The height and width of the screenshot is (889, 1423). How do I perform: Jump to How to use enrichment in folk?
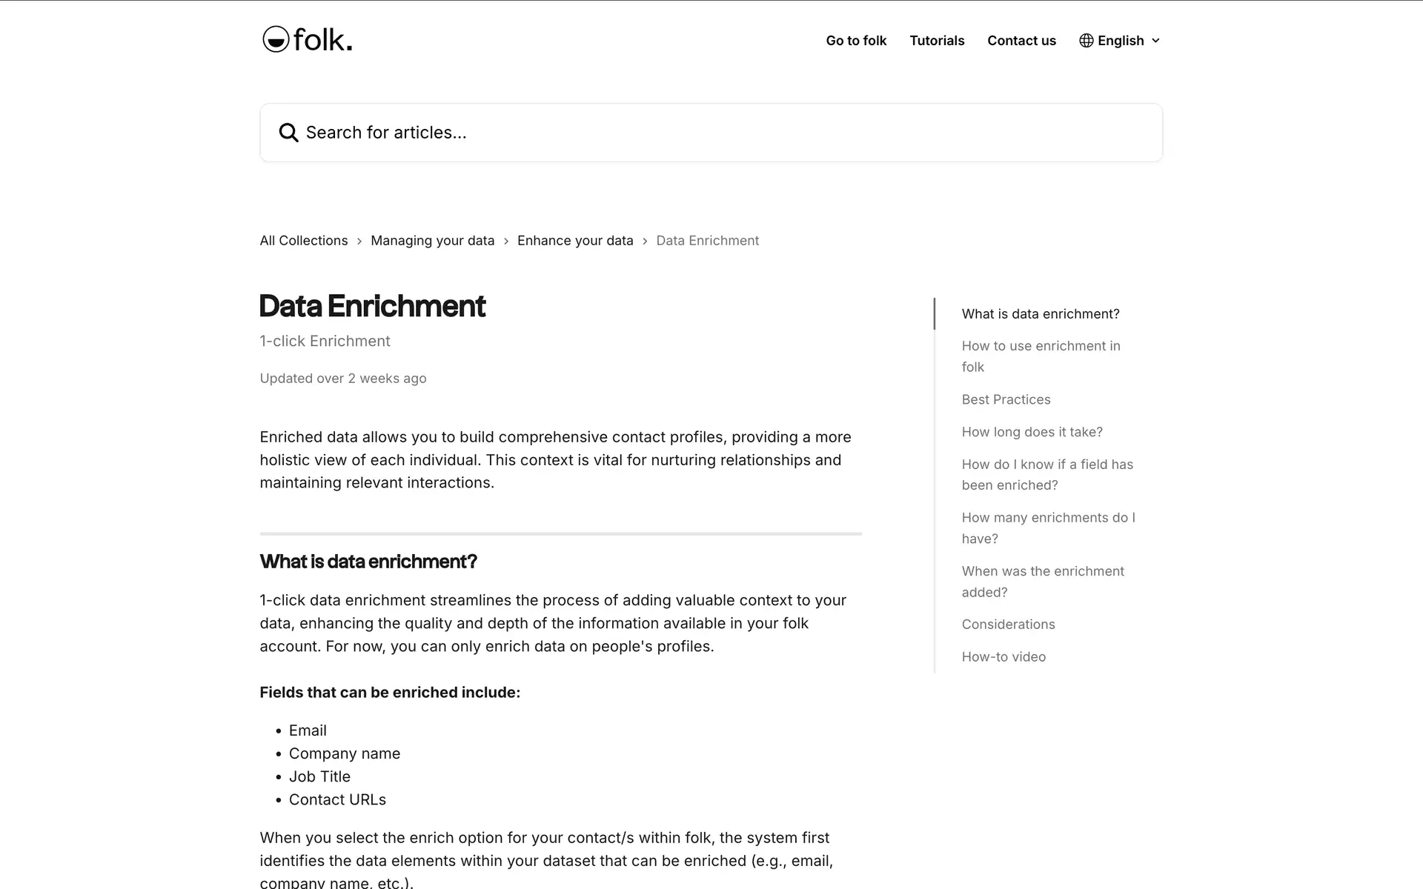(x=1041, y=356)
